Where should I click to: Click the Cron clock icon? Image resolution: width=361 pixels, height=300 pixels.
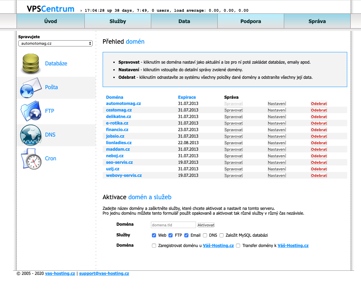30,159
